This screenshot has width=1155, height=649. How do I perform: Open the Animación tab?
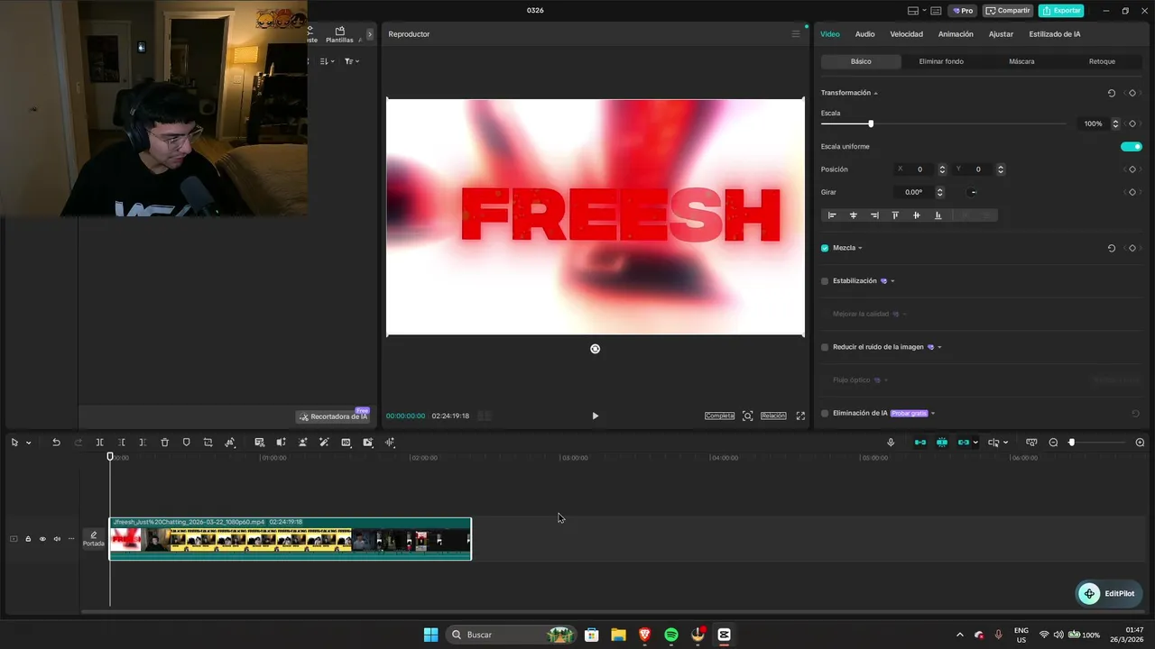pos(956,34)
